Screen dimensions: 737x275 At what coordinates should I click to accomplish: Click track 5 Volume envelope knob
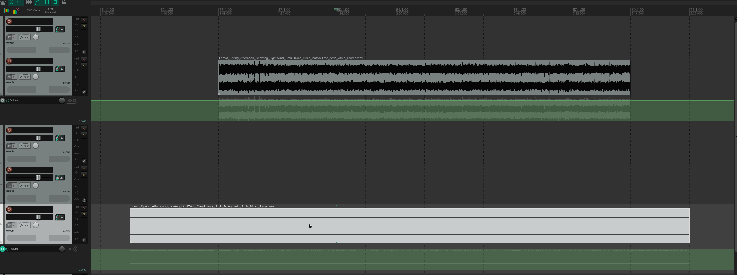click(x=62, y=249)
